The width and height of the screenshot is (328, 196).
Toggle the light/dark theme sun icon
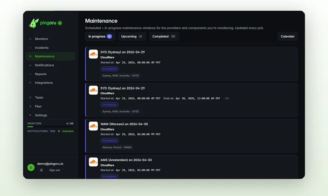41,170
